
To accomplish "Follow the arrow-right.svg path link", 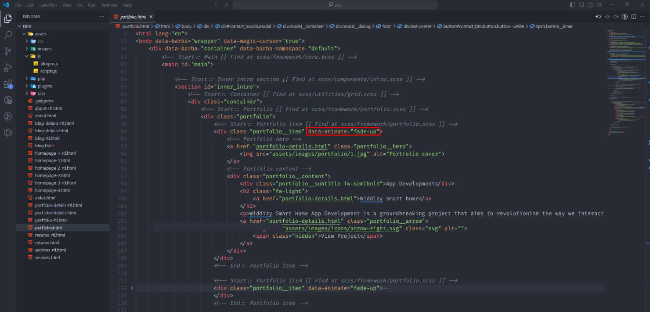I will point(342,229).
